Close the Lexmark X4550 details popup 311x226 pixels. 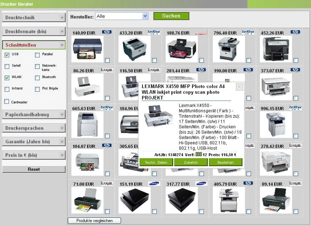tap(239, 87)
